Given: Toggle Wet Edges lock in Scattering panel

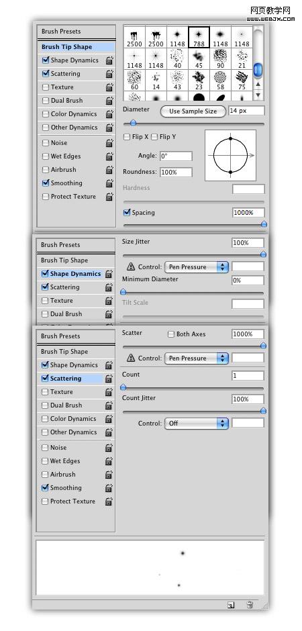Looking at the screenshot, I should click(109, 460).
